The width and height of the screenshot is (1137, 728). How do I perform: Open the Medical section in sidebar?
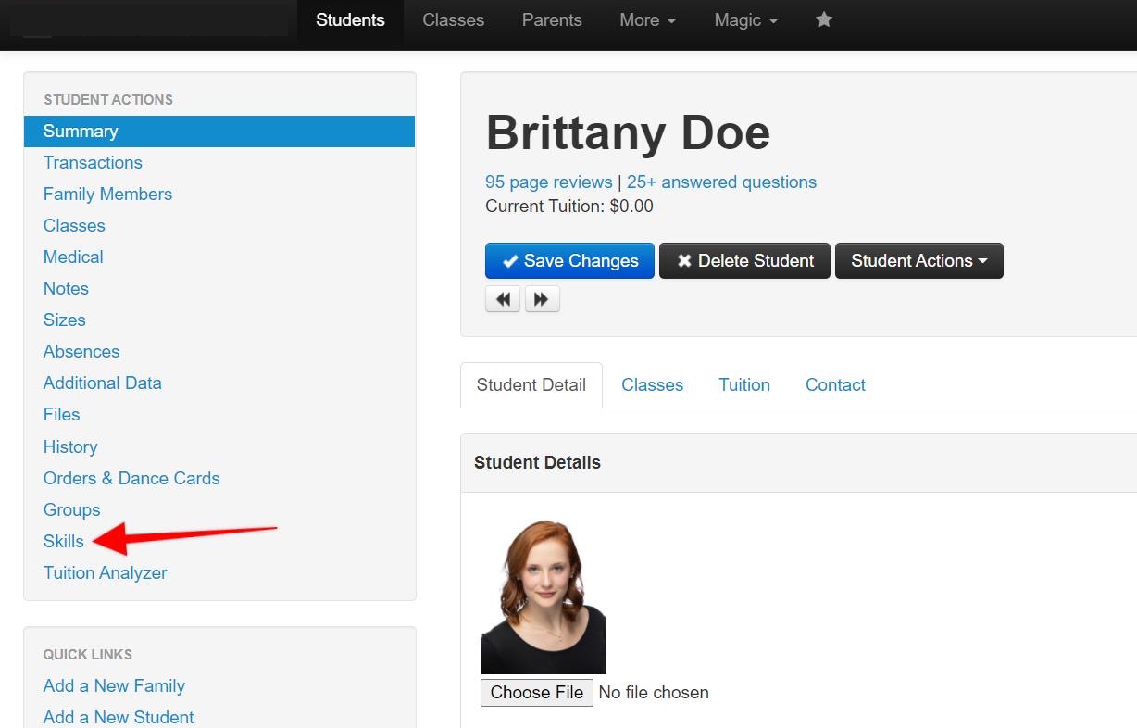(x=73, y=257)
